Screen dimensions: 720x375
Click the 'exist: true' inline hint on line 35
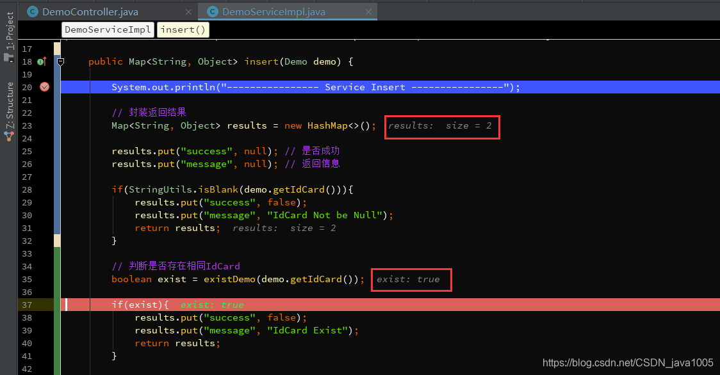[x=408, y=280]
